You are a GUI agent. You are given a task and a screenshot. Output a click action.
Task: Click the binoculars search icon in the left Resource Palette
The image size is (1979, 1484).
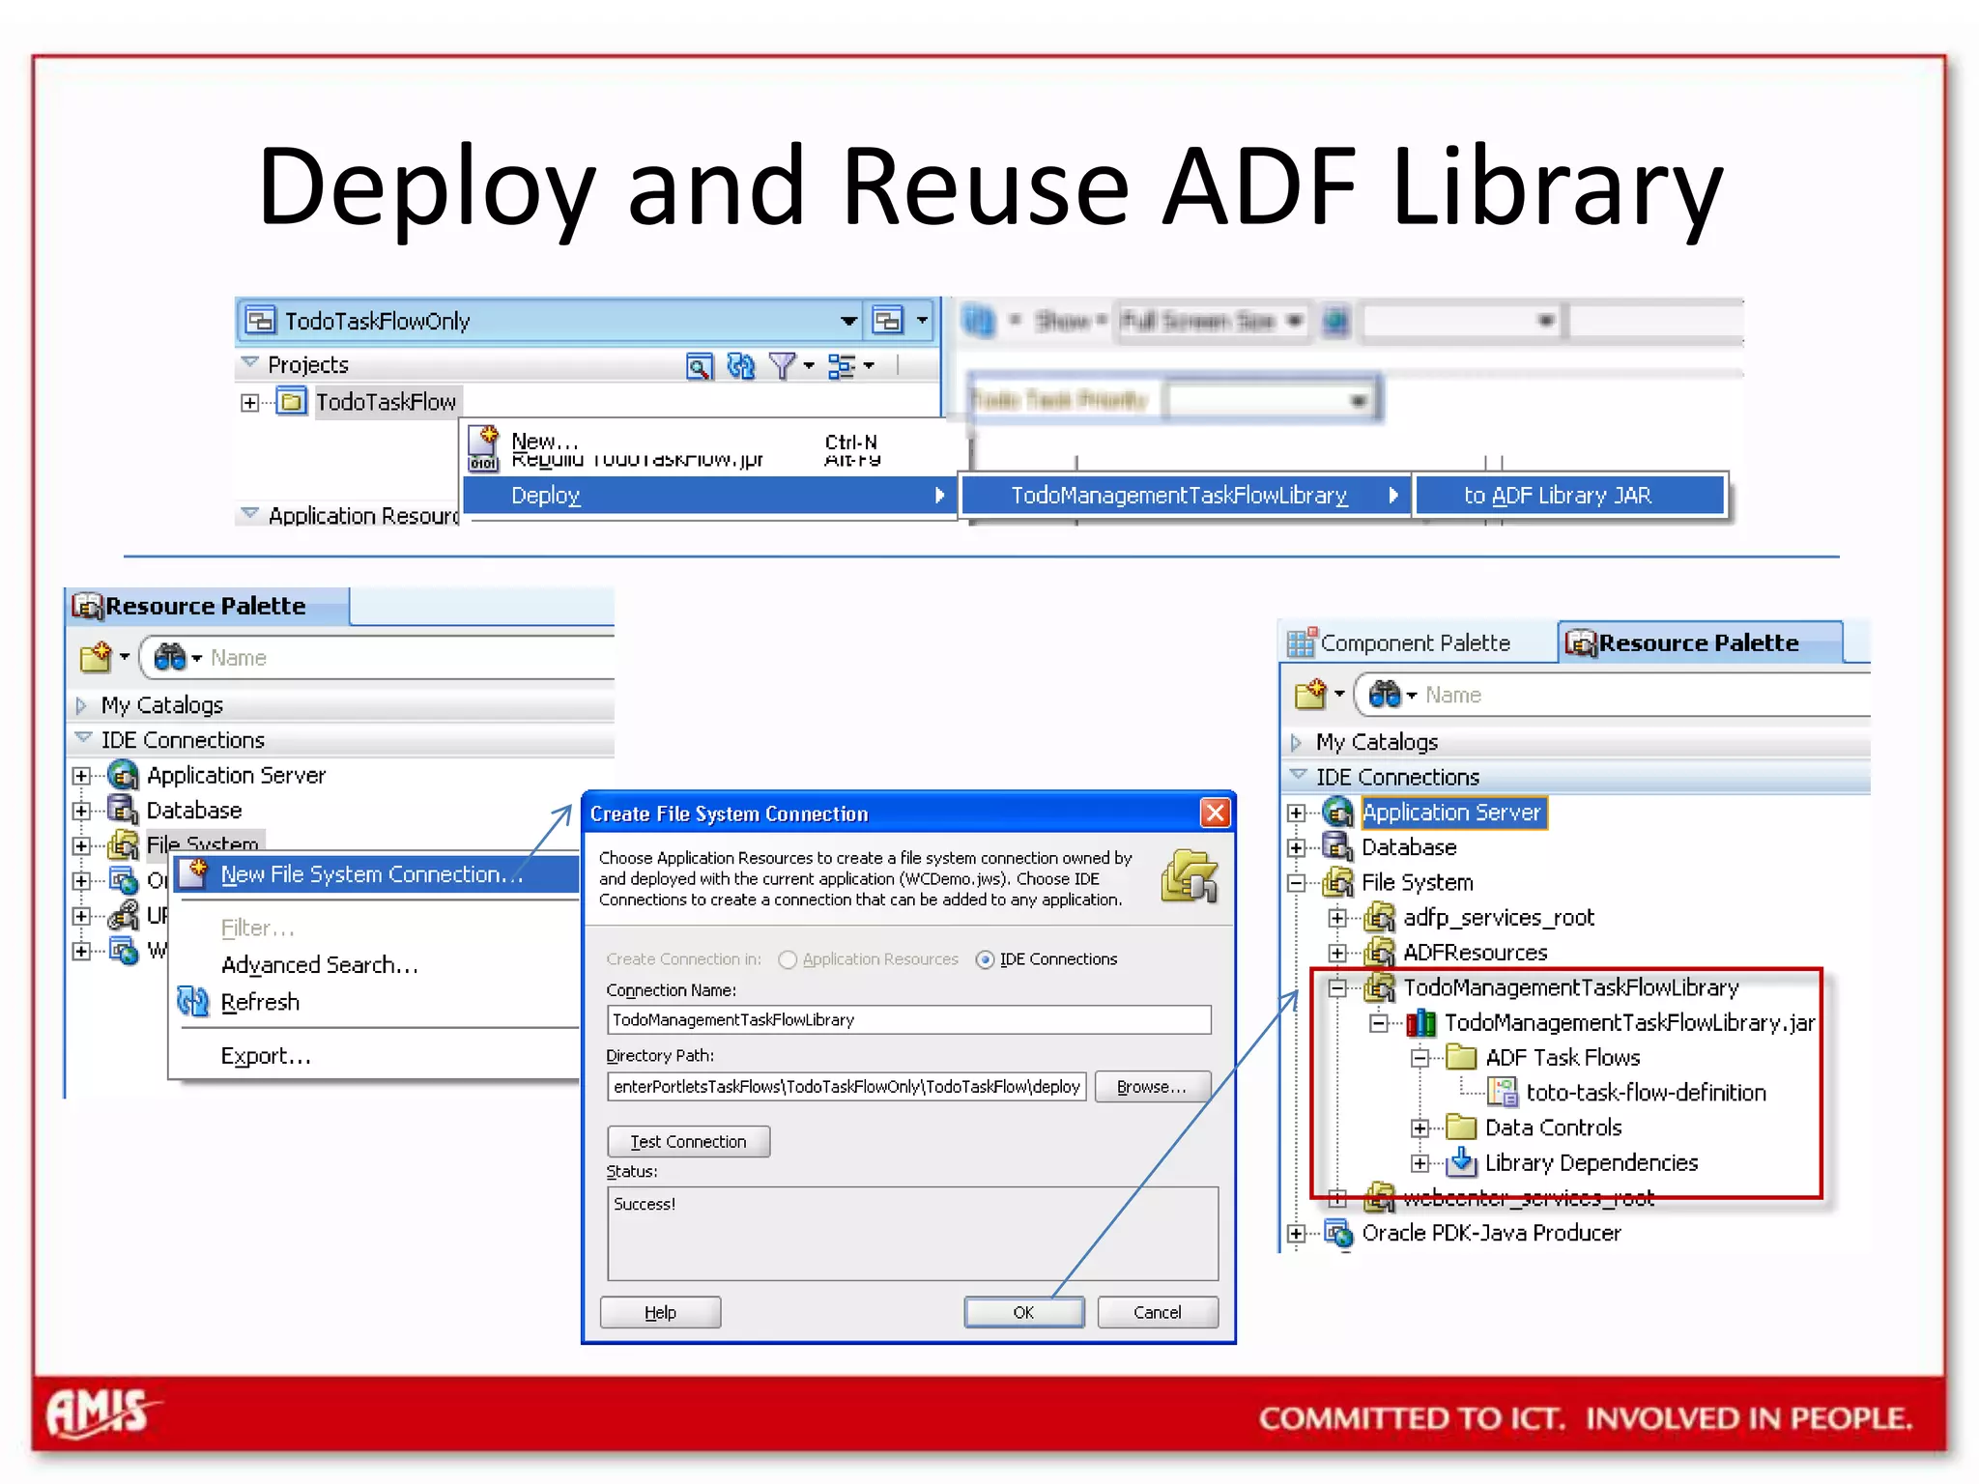(x=169, y=657)
